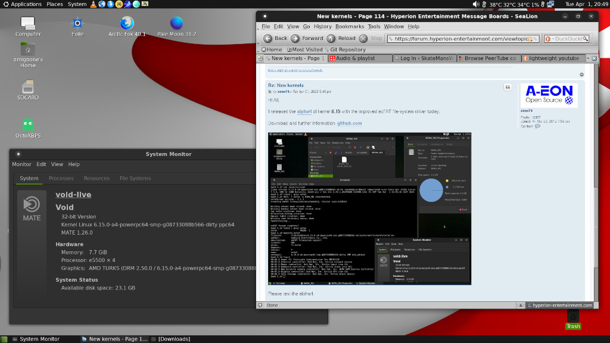This screenshot has width=610, height=343.
Task: Open the browser's History menu
Action: coord(322,26)
